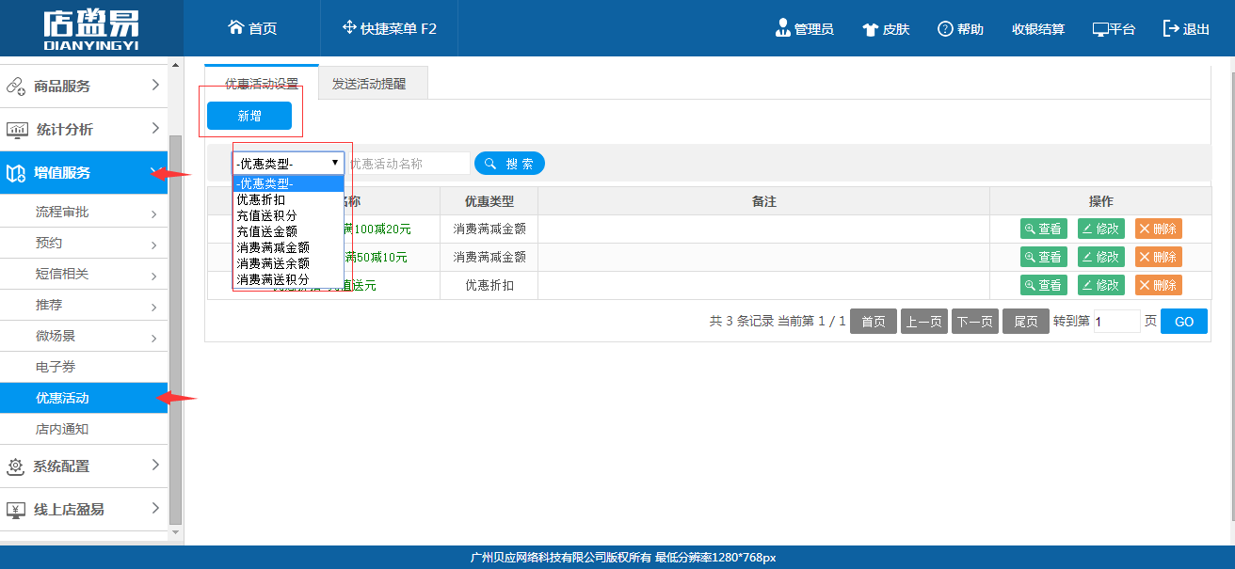Click the 新增 button

coord(249,116)
